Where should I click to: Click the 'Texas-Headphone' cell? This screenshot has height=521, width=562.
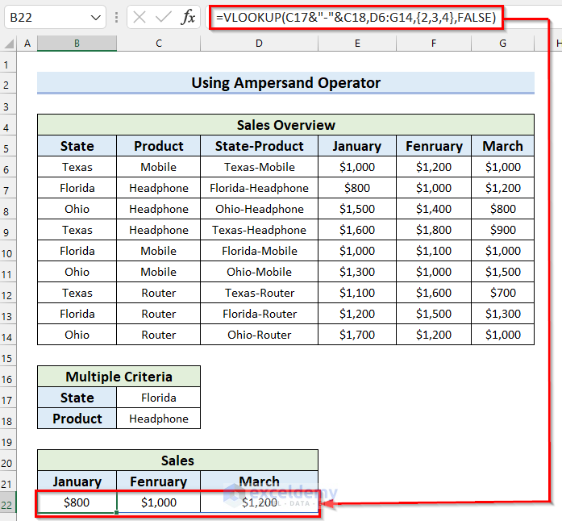[259, 230]
